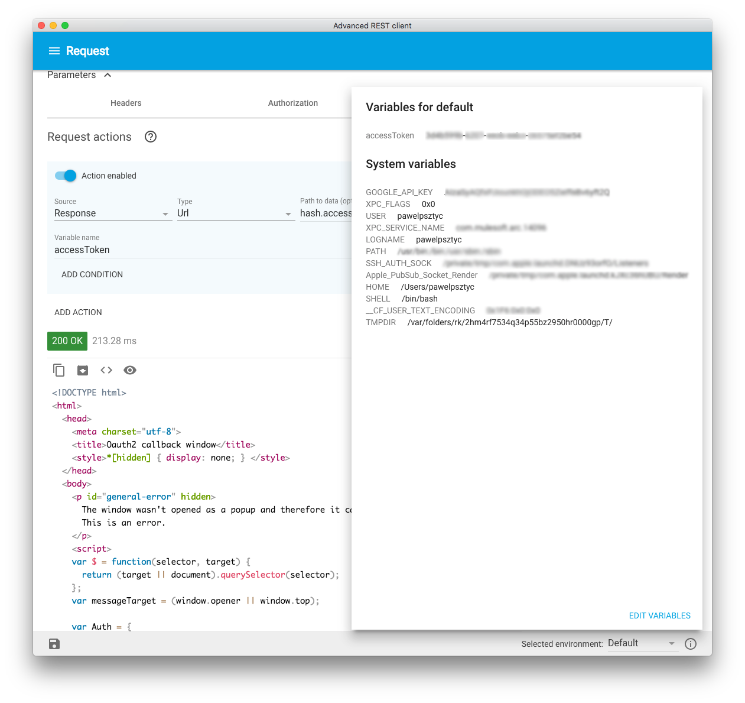Copy response to clipboard icon
The image size is (745, 703).
(x=59, y=370)
